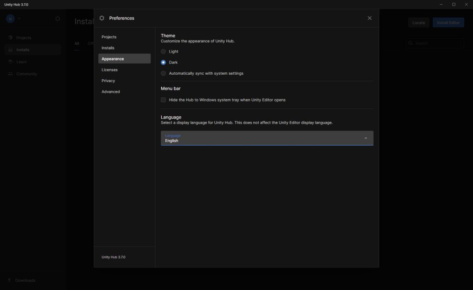The image size is (473, 290).
Task: Close the Preferences dialog
Action: (x=370, y=18)
